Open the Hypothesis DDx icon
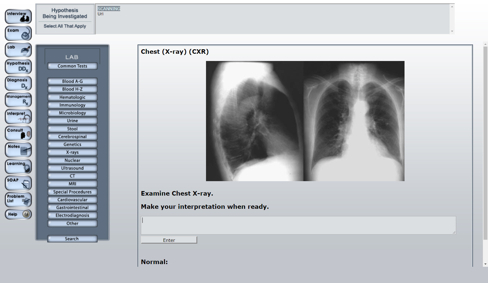Image resolution: width=488 pixels, height=283 pixels. pos(18,66)
